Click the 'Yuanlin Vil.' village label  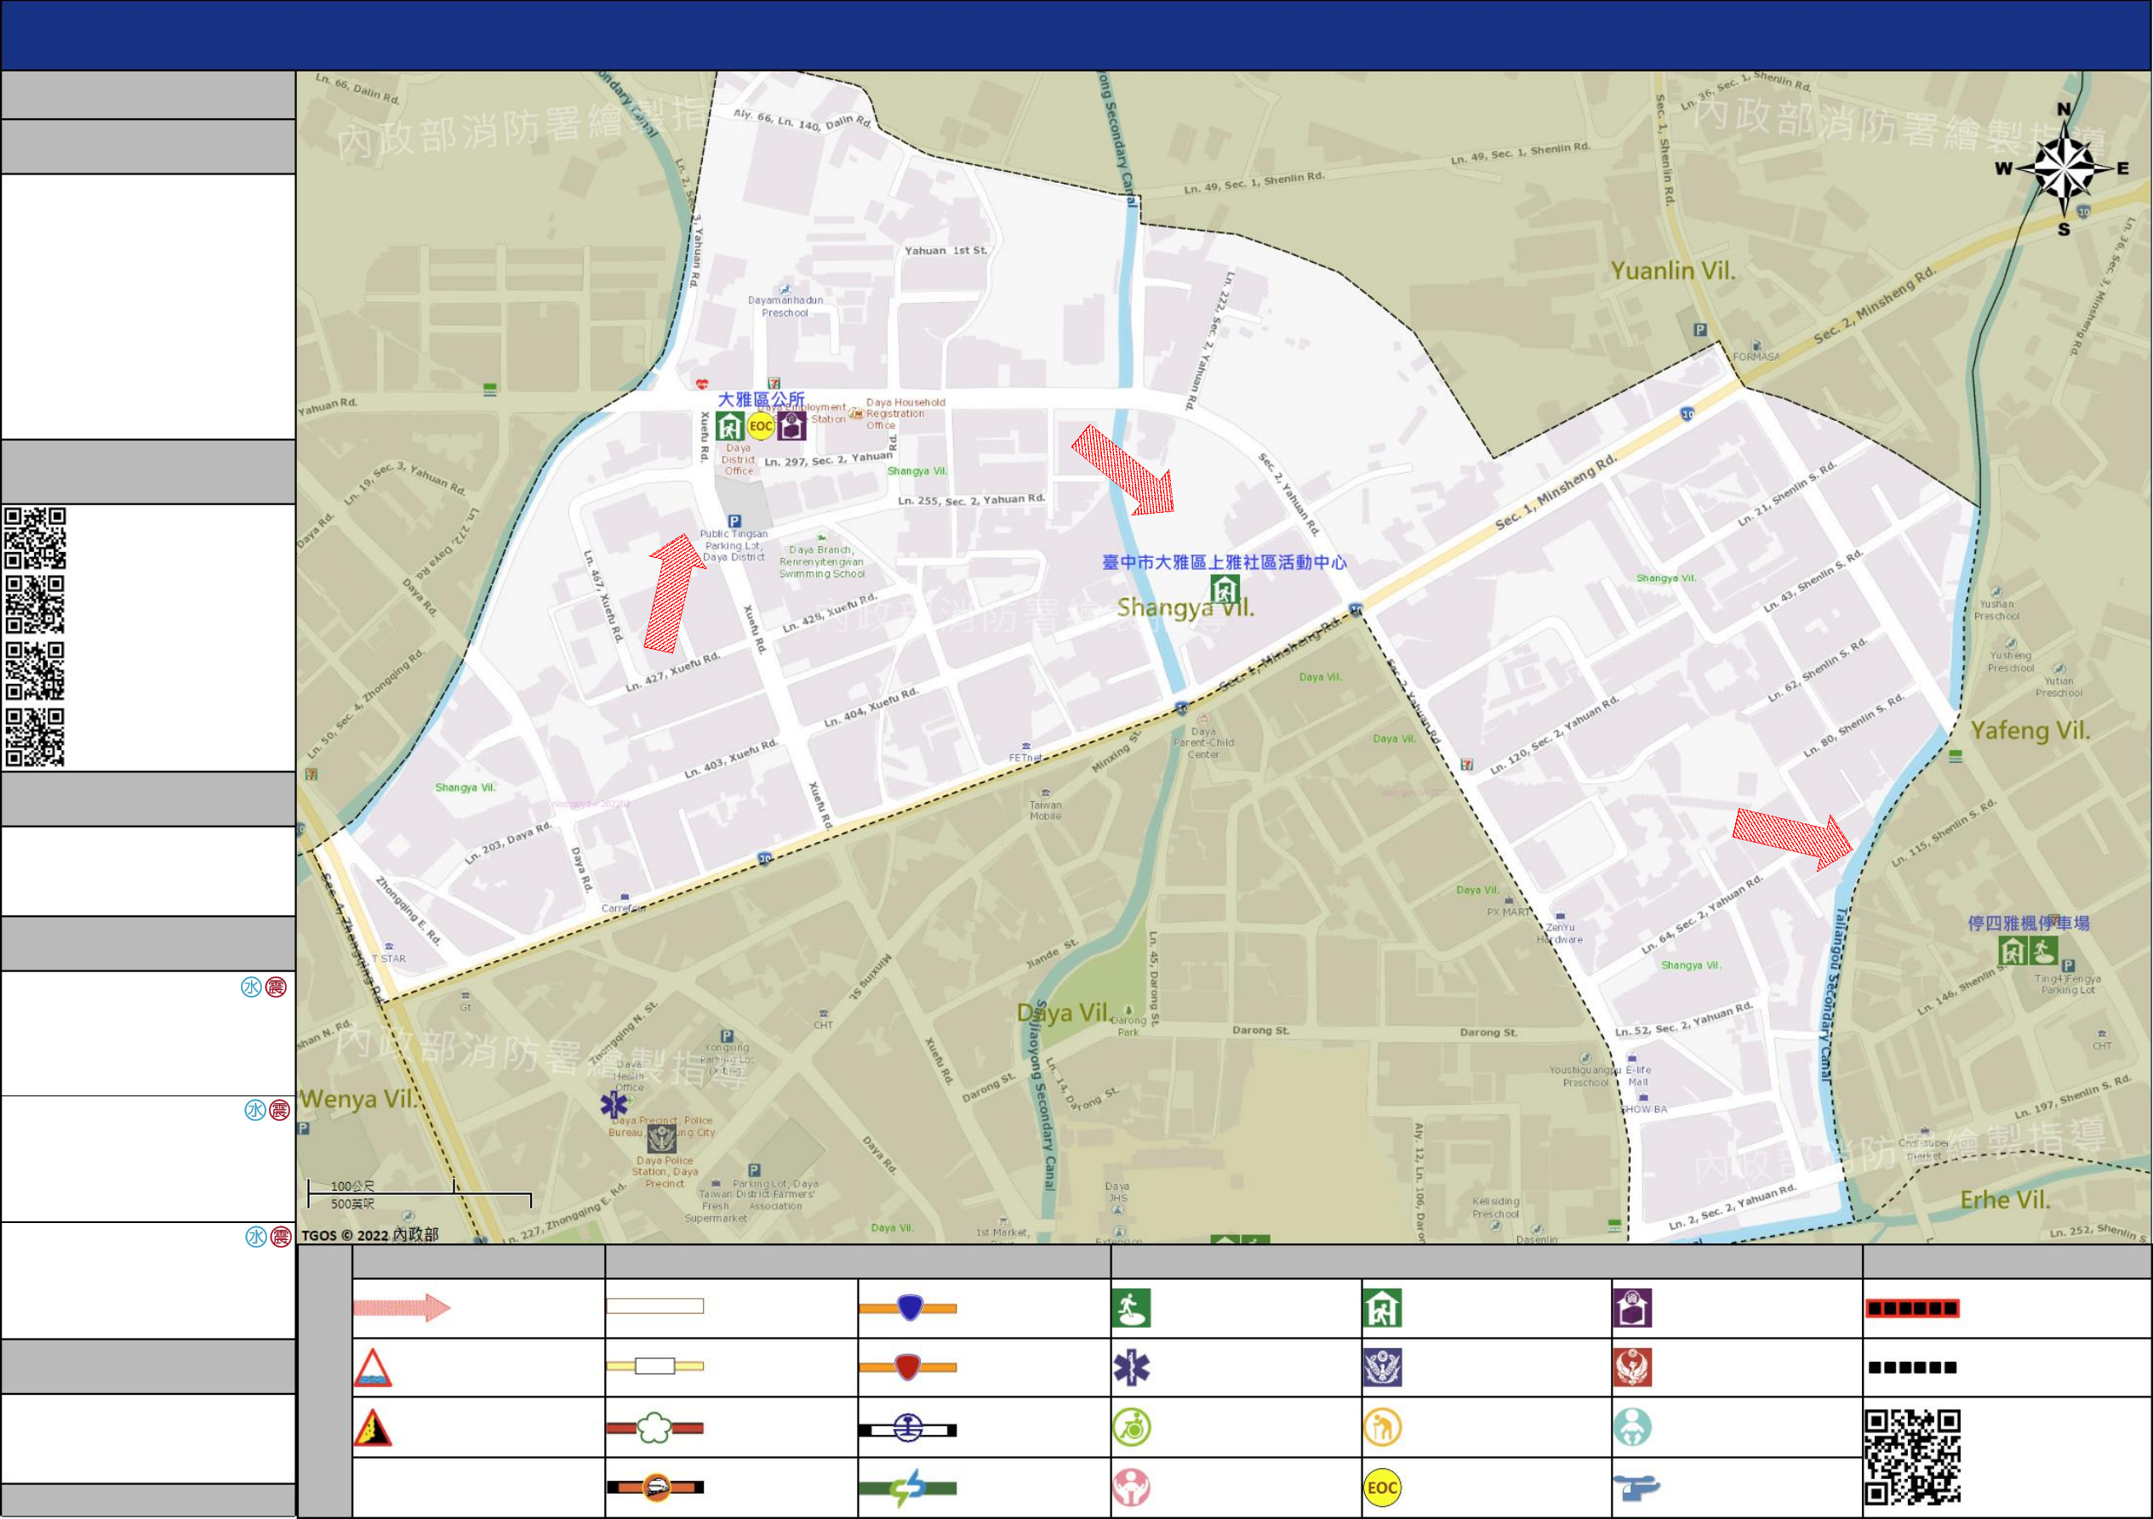[x=1673, y=270]
